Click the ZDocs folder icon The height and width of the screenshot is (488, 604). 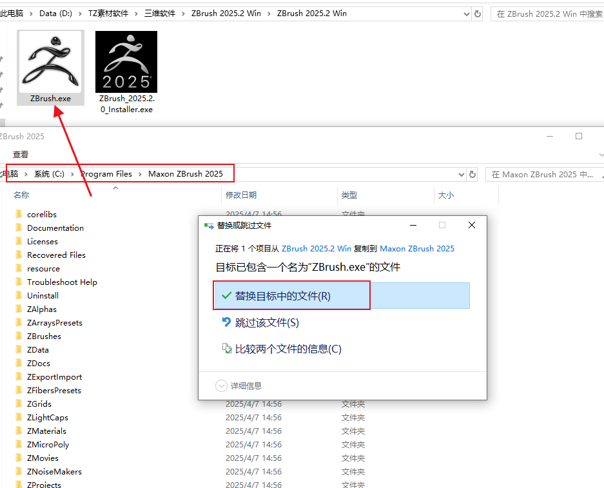tap(19, 363)
